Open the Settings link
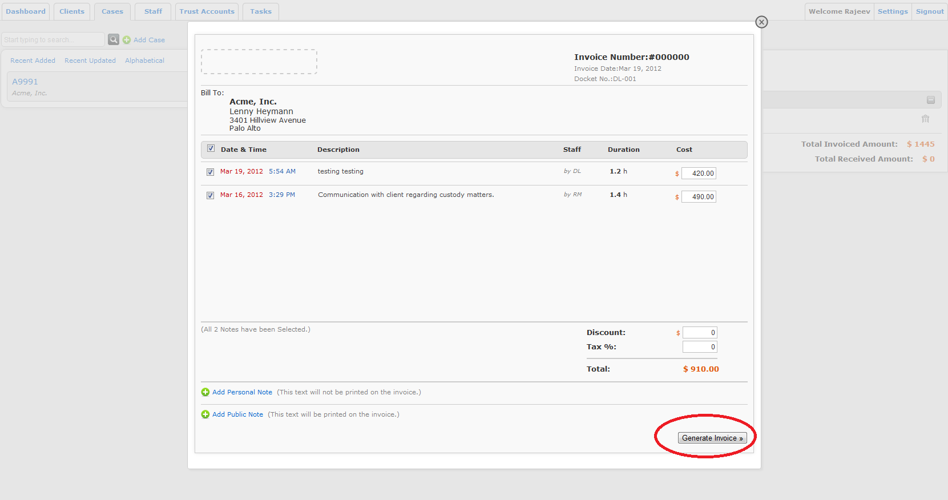This screenshot has width=948, height=500. (893, 11)
